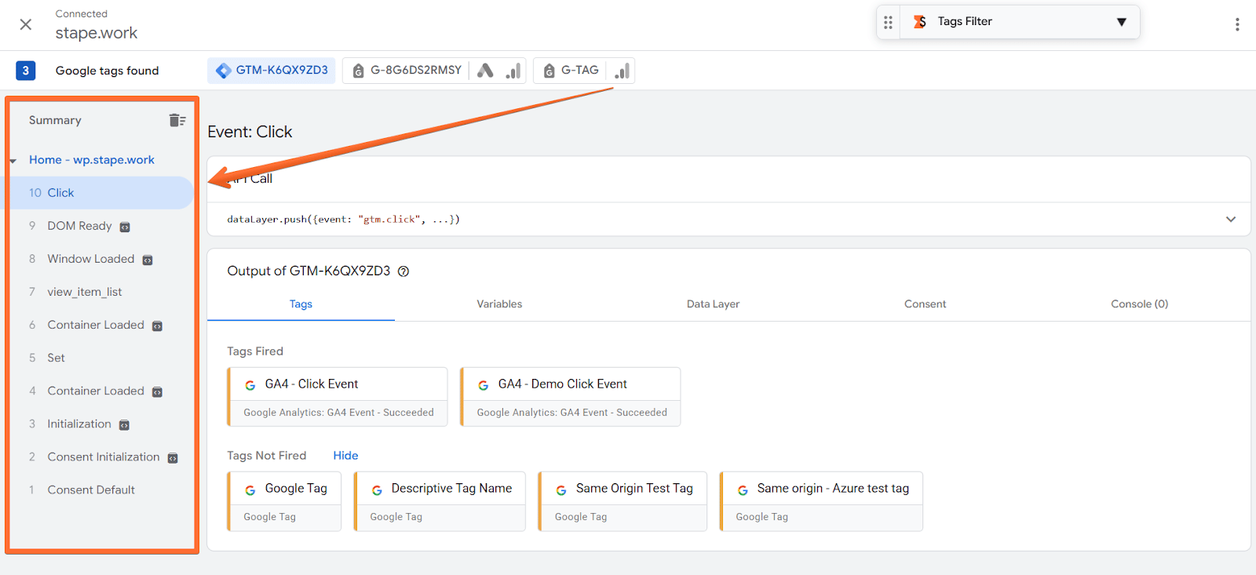Click the Google icon on GA4 - Click Event
Viewport: 1256px width, 575px height.
coord(250,385)
